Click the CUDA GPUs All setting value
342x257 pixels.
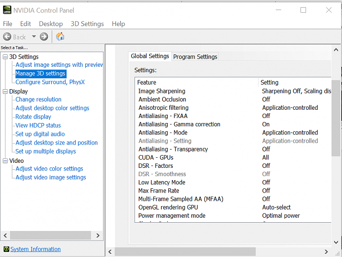click(265, 157)
